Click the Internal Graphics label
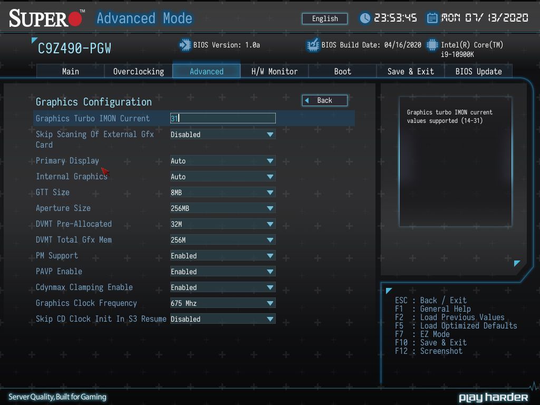The width and height of the screenshot is (540, 405). tap(72, 177)
